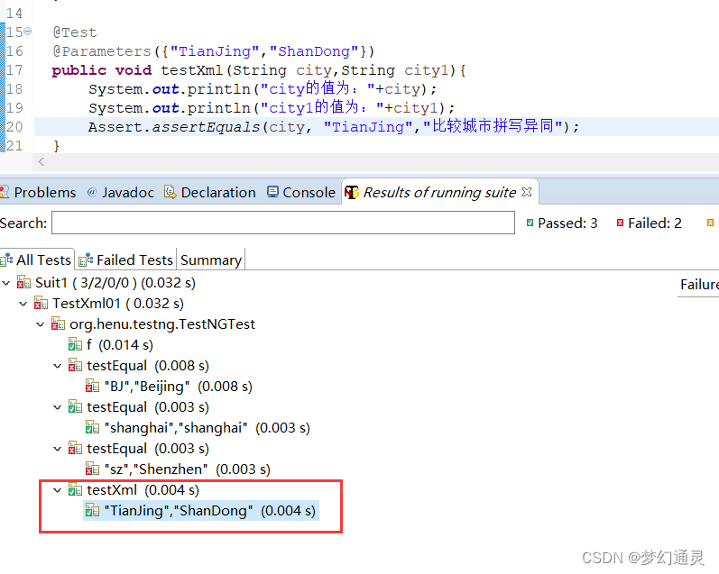Click the Failed: 2 label
Viewport: 719px width, 574px height.
tap(654, 223)
